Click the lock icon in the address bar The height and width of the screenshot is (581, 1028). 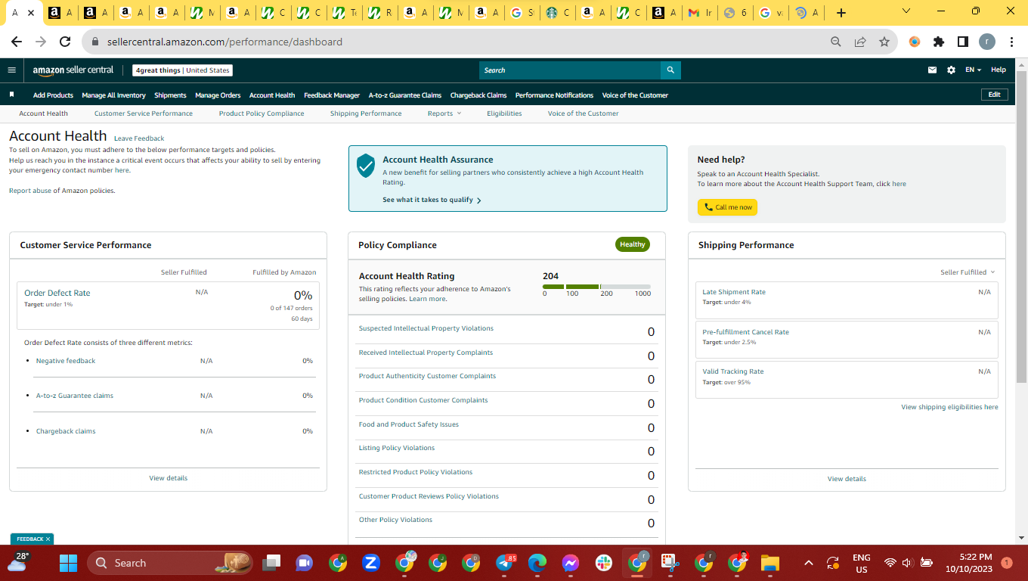pyautogui.click(x=95, y=42)
